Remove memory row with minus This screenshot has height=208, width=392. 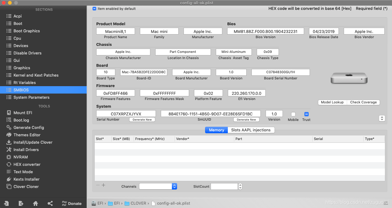98,185
